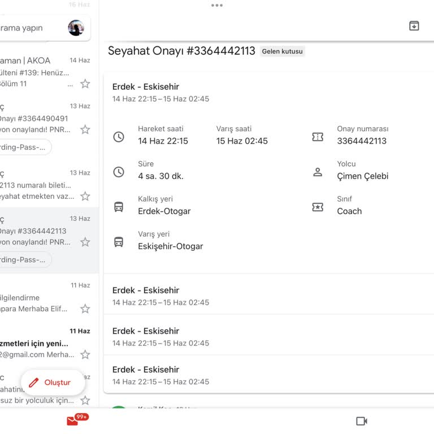Tap the clock icon beside Hareket saati

[x=119, y=137]
